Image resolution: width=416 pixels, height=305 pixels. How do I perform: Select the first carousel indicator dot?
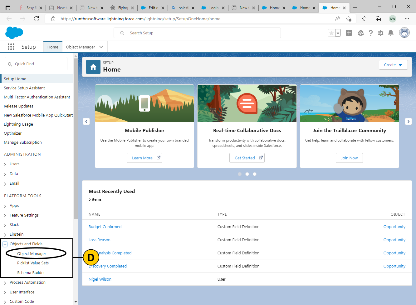point(240,174)
